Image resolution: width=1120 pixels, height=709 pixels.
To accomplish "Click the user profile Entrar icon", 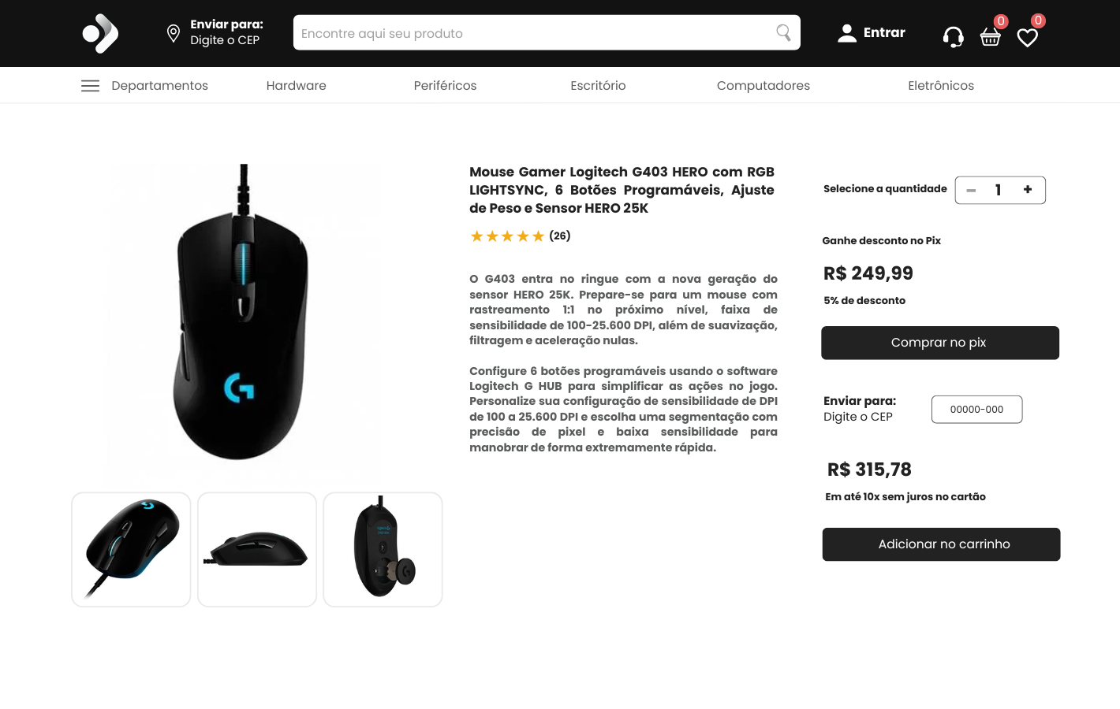I will (847, 33).
